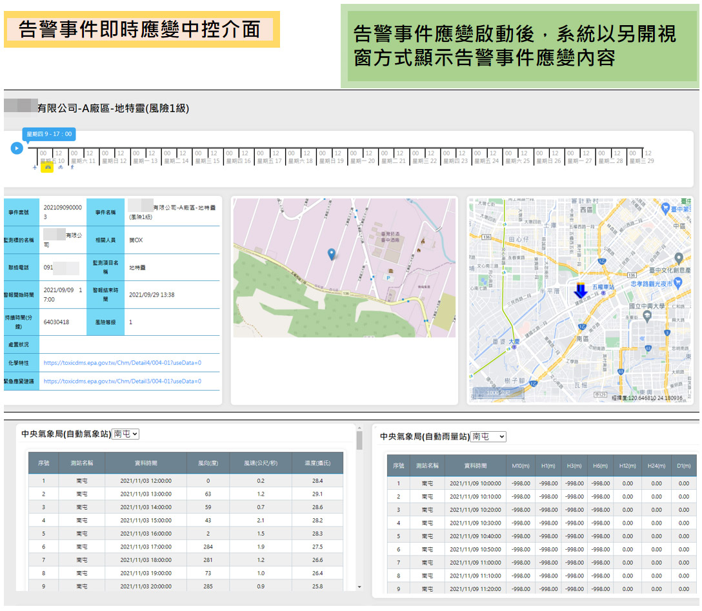Click the M10(m) column header
Viewport: 702px width, 611px height.
521,465
